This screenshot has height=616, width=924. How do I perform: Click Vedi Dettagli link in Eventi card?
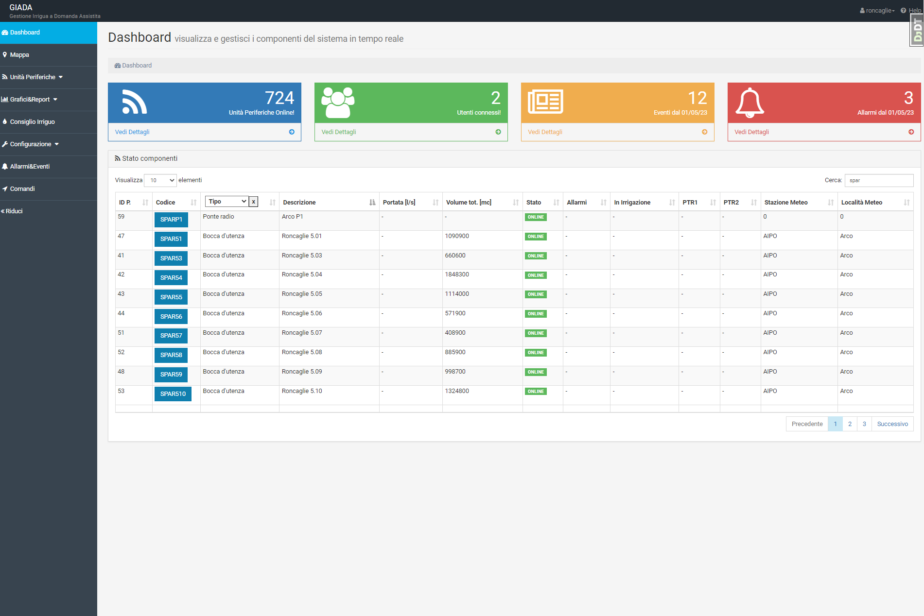click(x=545, y=132)
